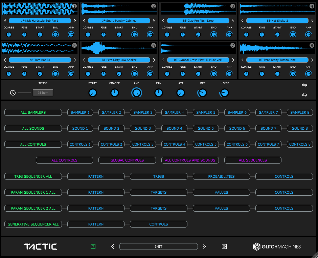Go to the previous preset next to INIT

pos(113,246)
